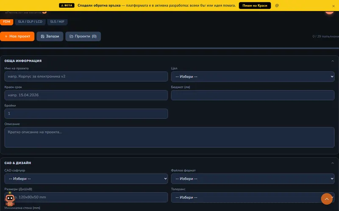Image resolution: width=339 pixels, height=211 pixels.
Task: Switch to the FDM tab
Action: coord(7,22)
